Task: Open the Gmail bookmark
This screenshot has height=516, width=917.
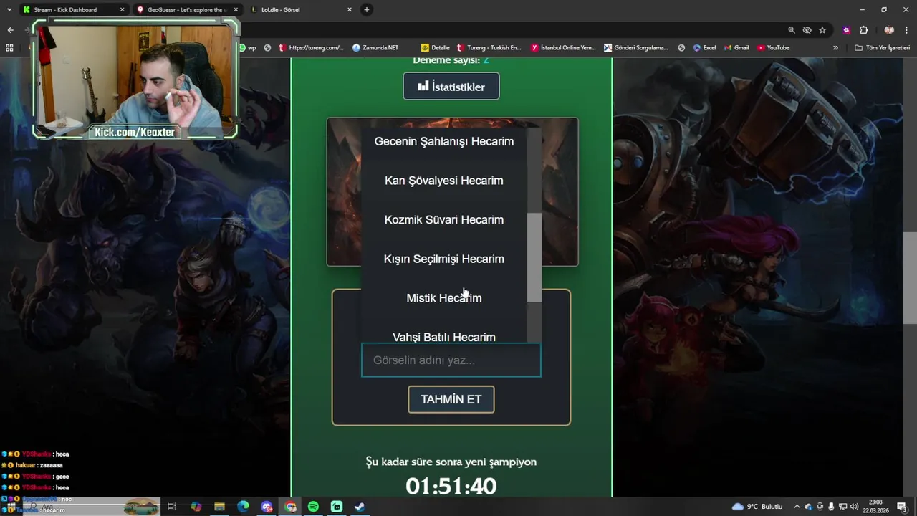Action: pos(736,48)
